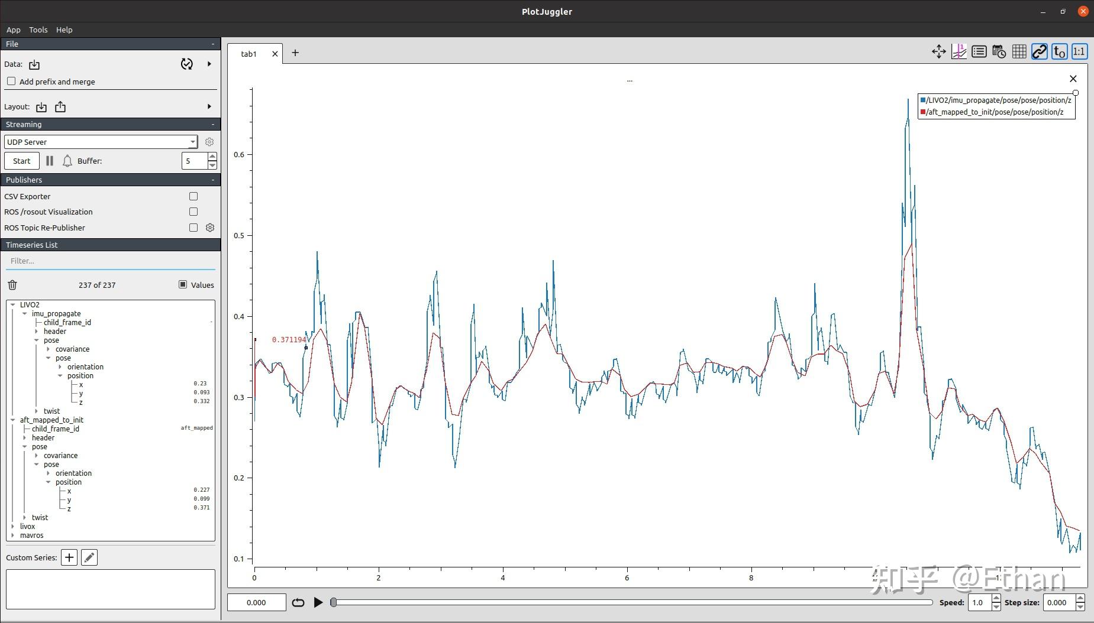Click the move/pan plot icon in toolbar

pyautogui.click(x=938, y=52)
